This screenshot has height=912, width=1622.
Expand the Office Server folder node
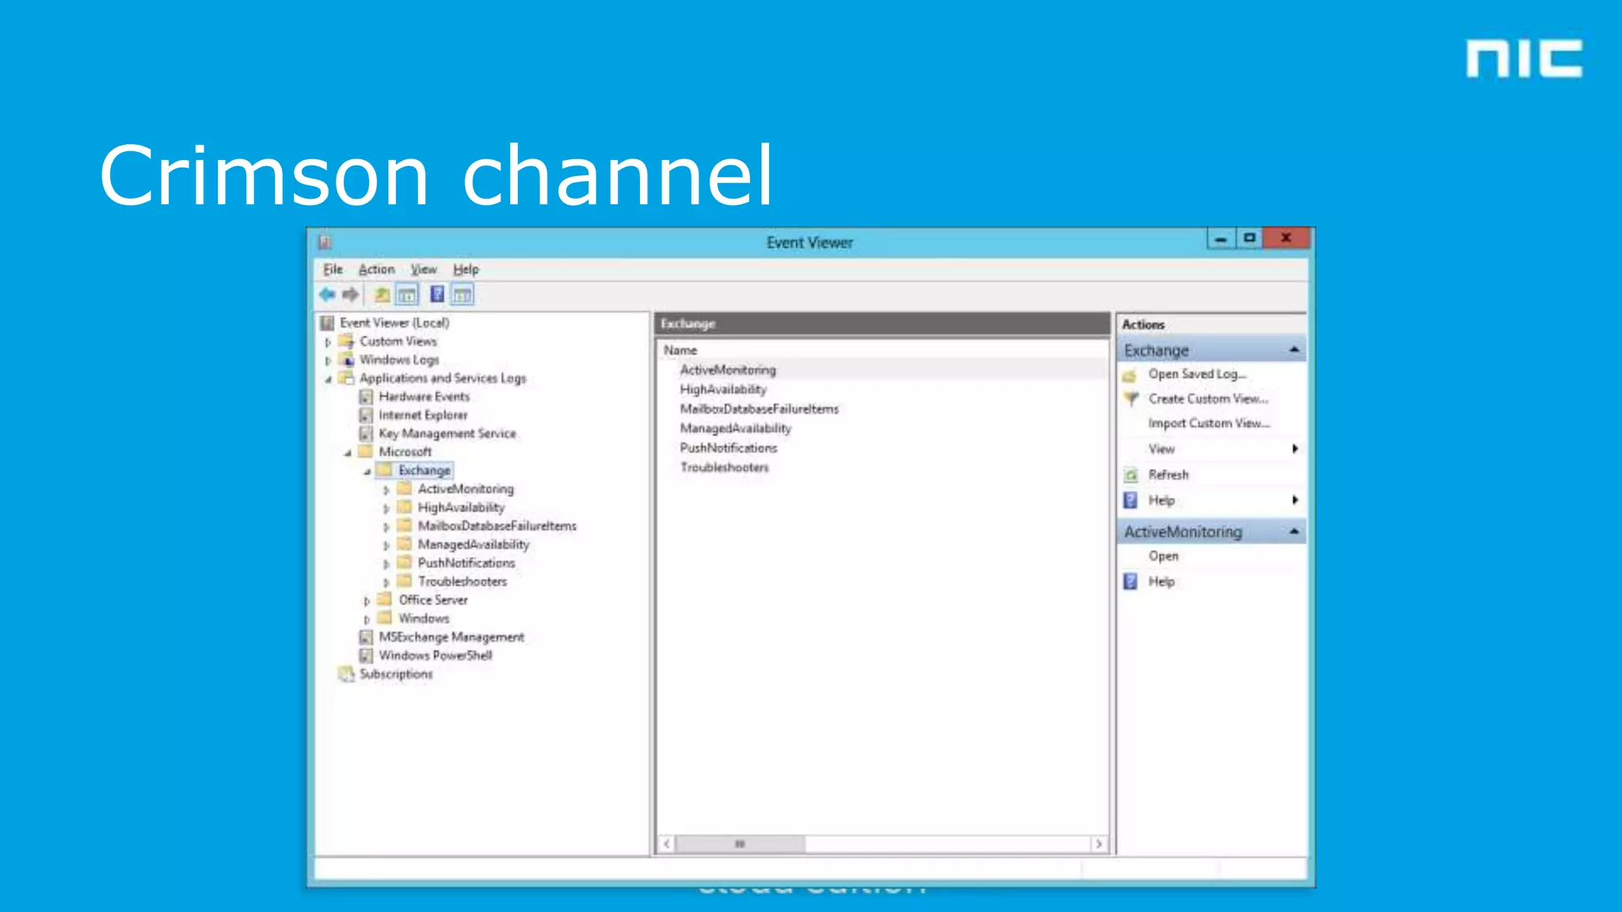(x=367, y=601)
